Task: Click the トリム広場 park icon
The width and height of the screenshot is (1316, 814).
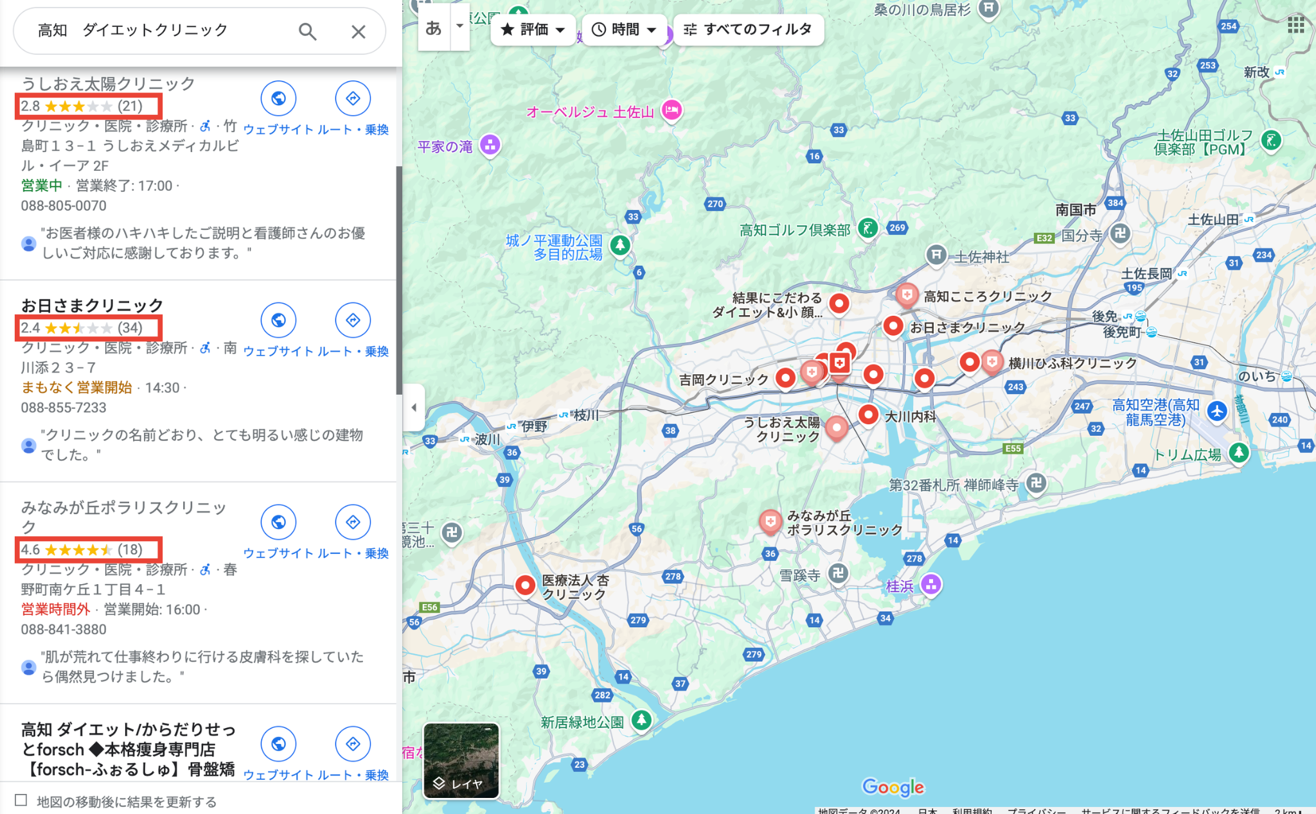Action: tap(1238, 453)
